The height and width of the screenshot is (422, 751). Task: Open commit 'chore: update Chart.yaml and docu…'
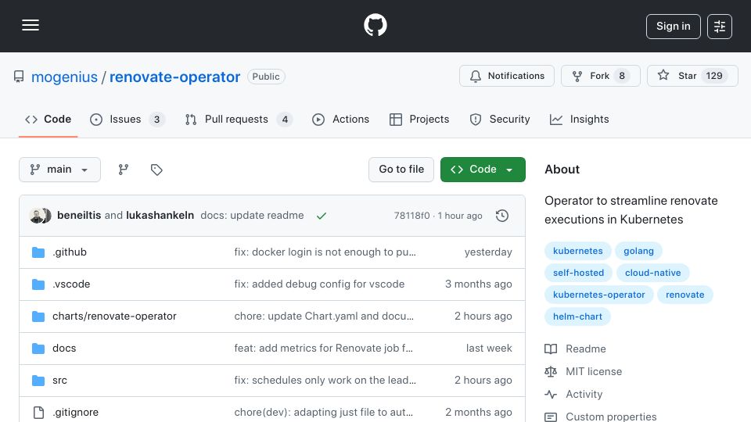(324, 316)
